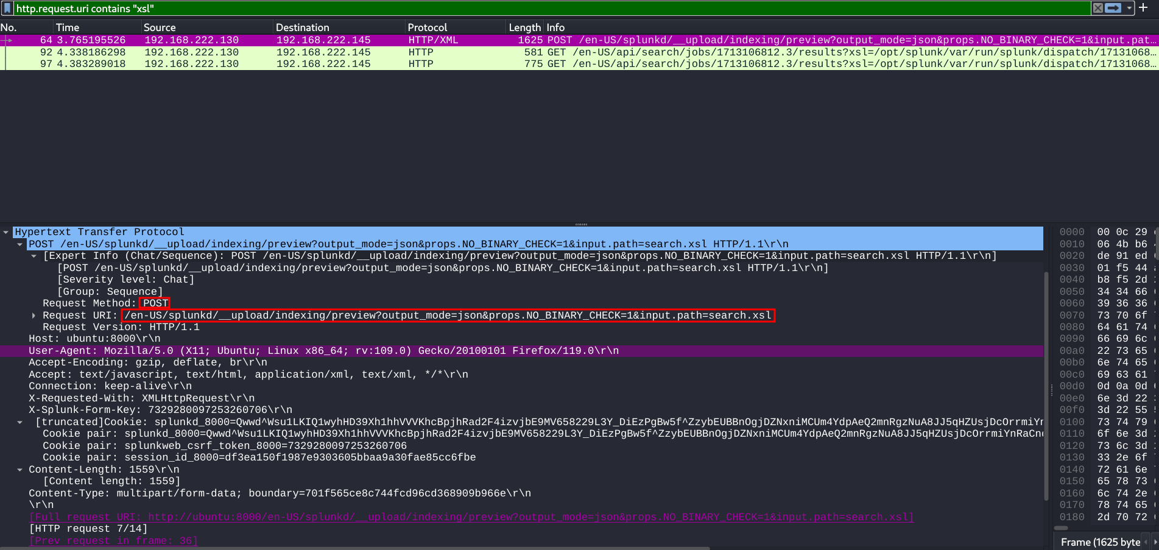The height and width of the screenshot is (550, 1159).
Task: Follow the Prev request in frame link
Action: tap(113, 541)
